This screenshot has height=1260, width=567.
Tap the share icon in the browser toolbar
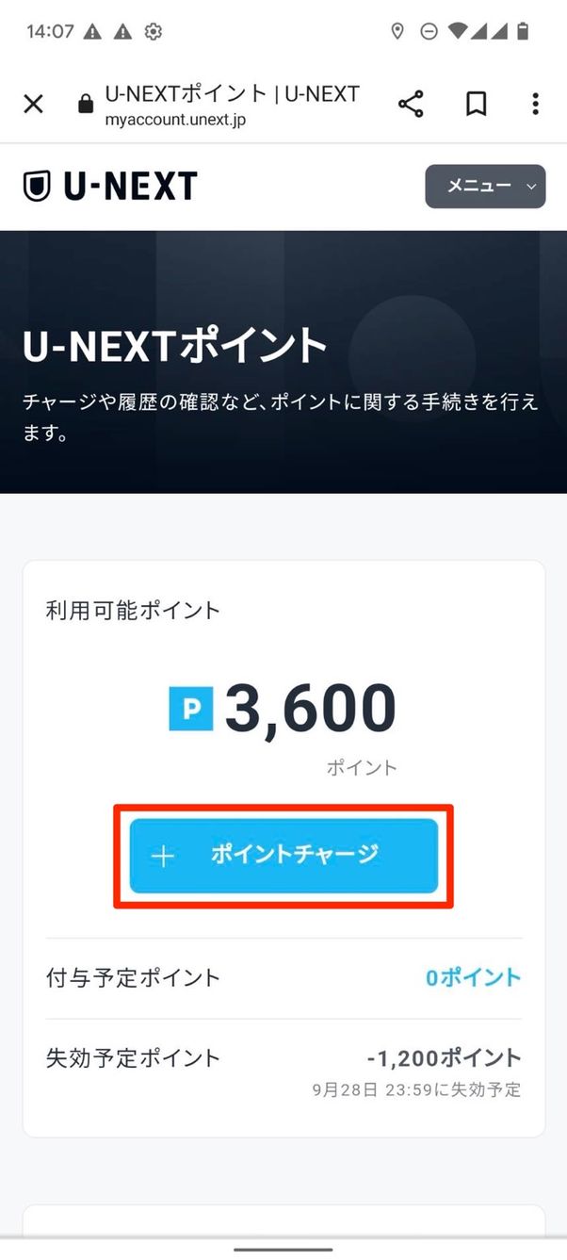[x=412, y=104]
